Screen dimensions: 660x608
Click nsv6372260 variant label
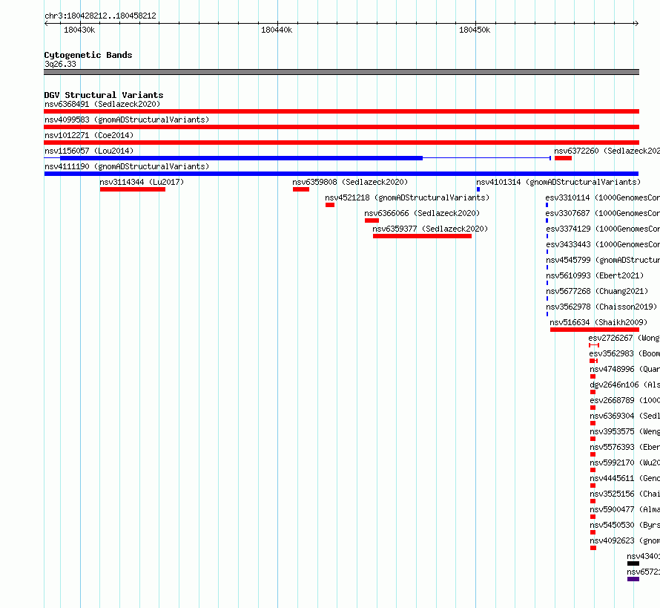(607, 151)
